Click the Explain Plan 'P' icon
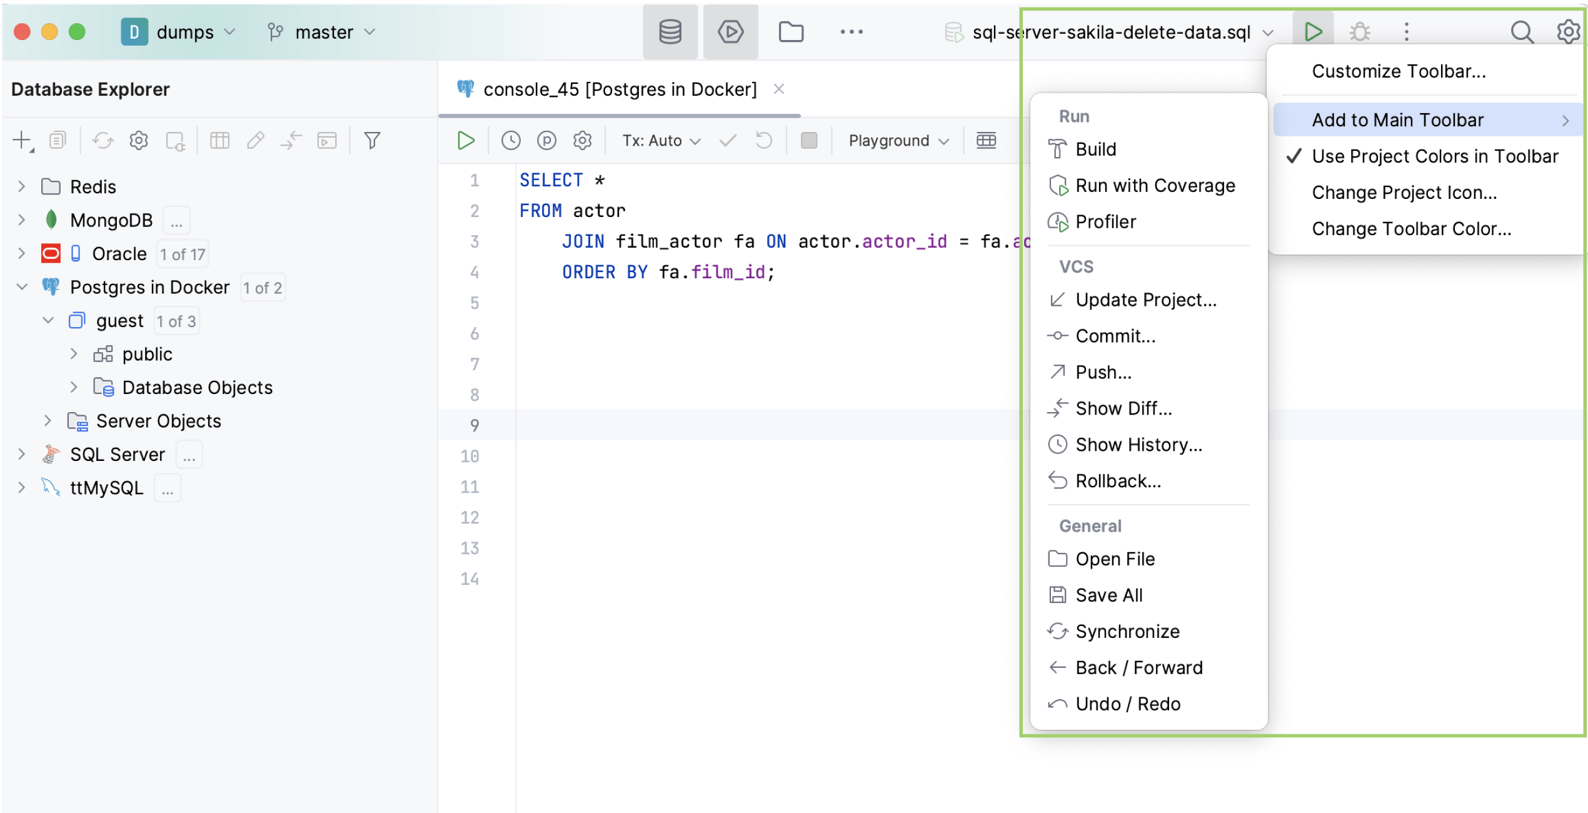1588x813 pixels. point(546,141)
